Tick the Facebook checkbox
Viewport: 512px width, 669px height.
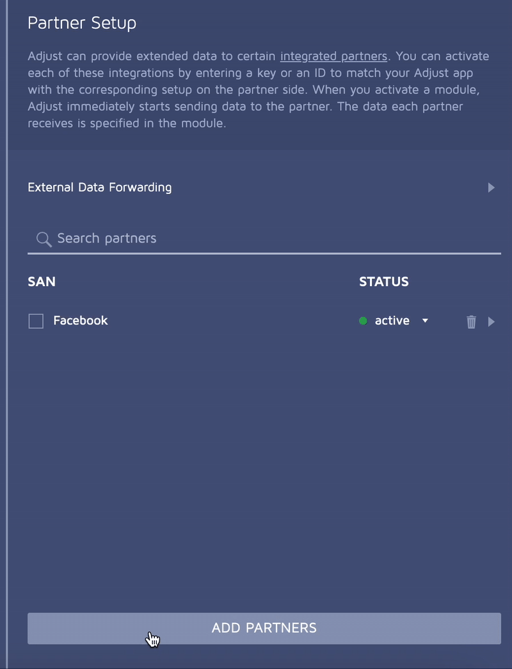36,321
